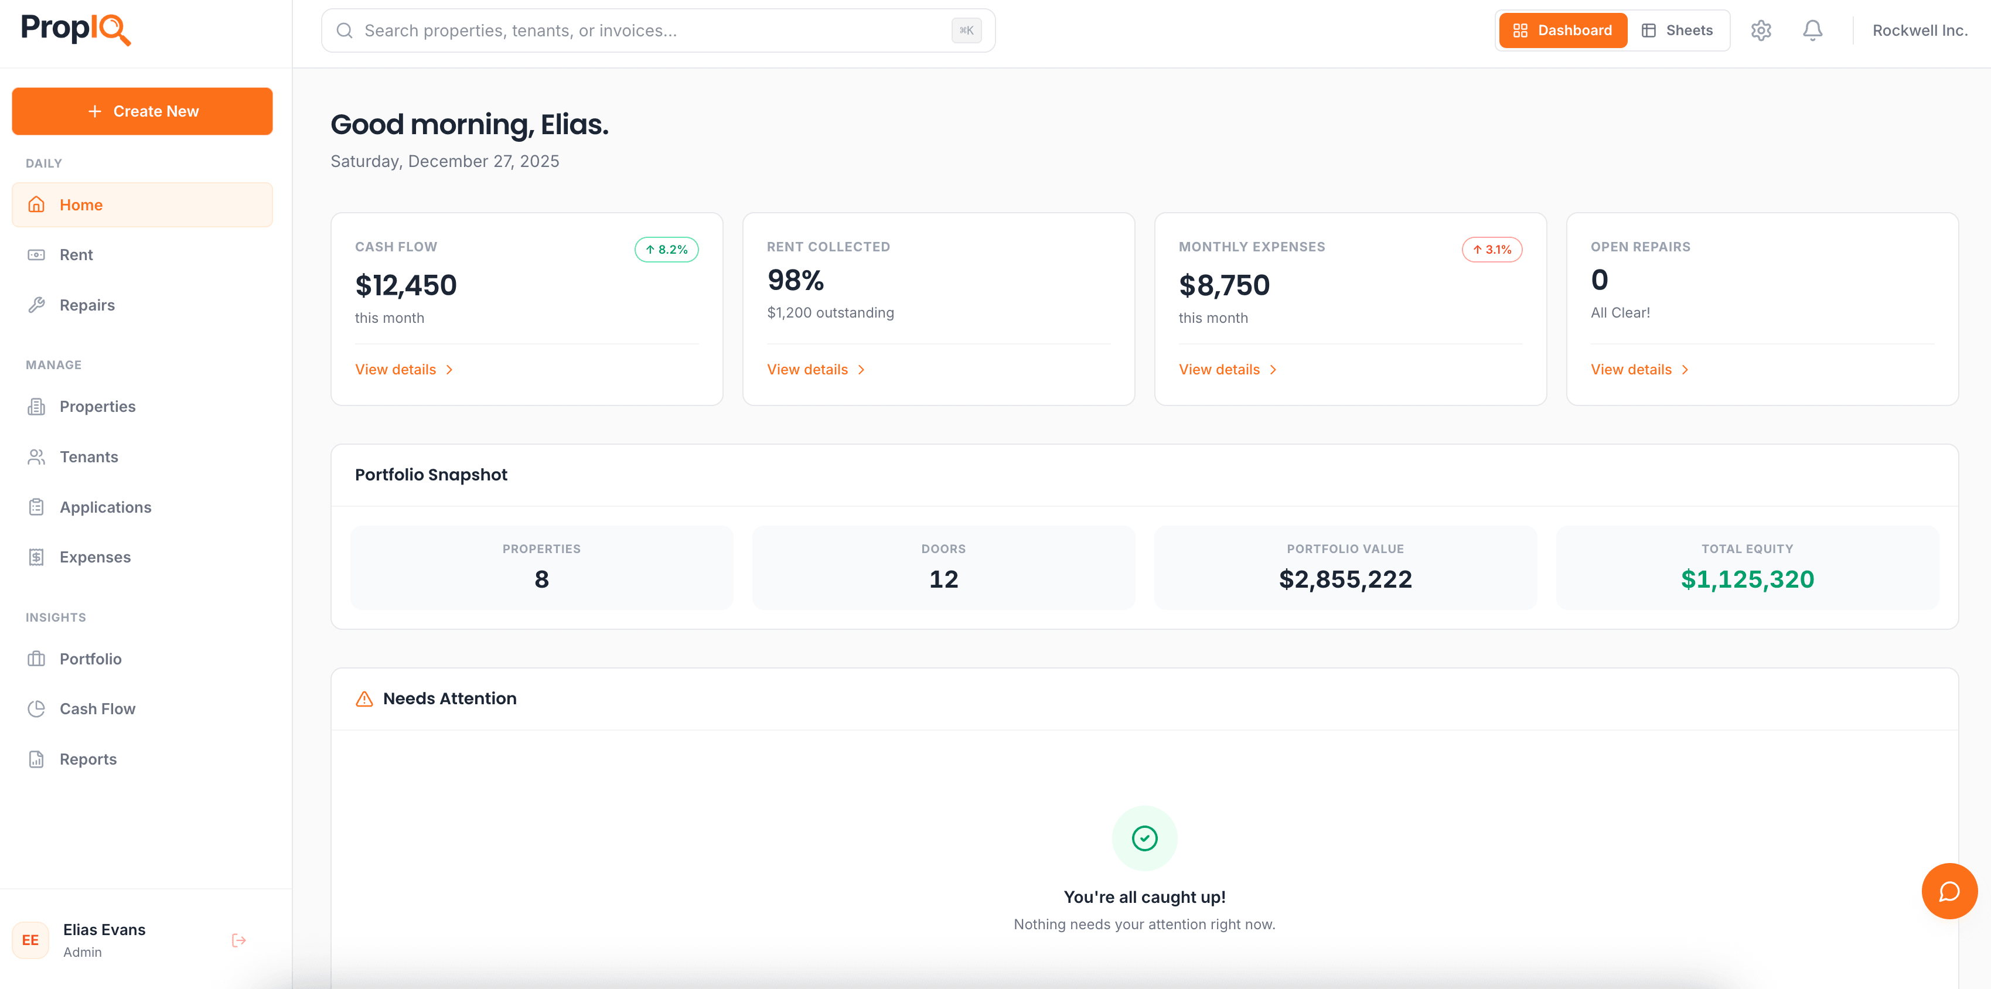Expand the Open Repairs details chevron

pyautogui.click(x=1685, y=369)
